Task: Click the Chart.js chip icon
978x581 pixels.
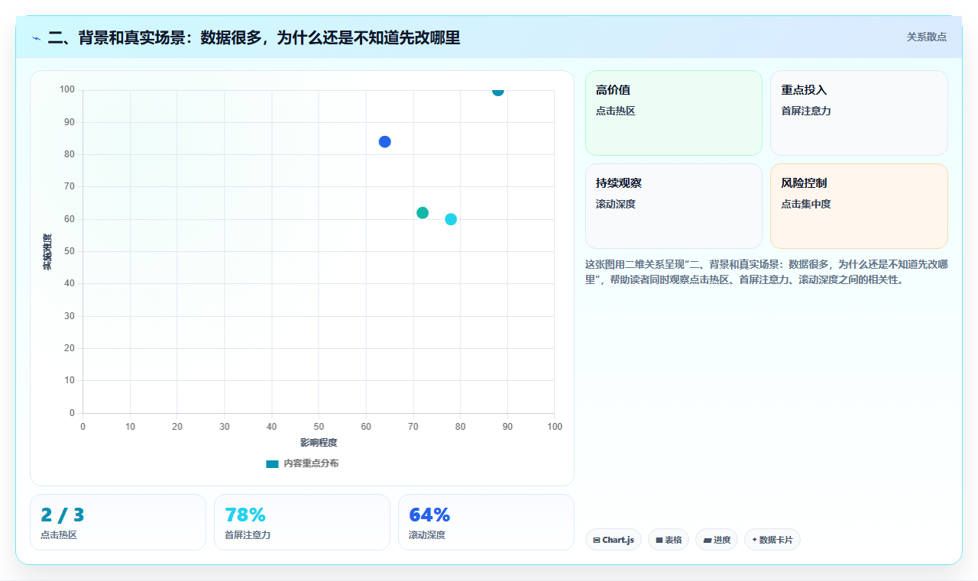Action: tap(597, 540)
